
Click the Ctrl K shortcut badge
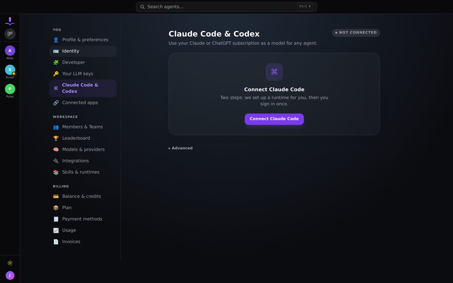click(x=305, y=7)
